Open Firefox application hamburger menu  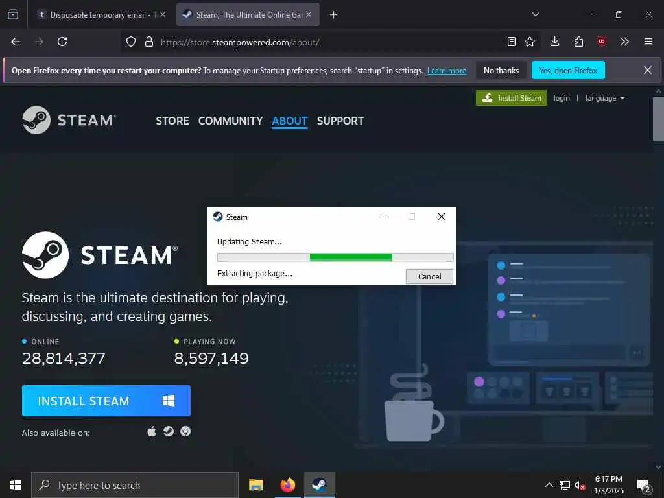(648, 41)
